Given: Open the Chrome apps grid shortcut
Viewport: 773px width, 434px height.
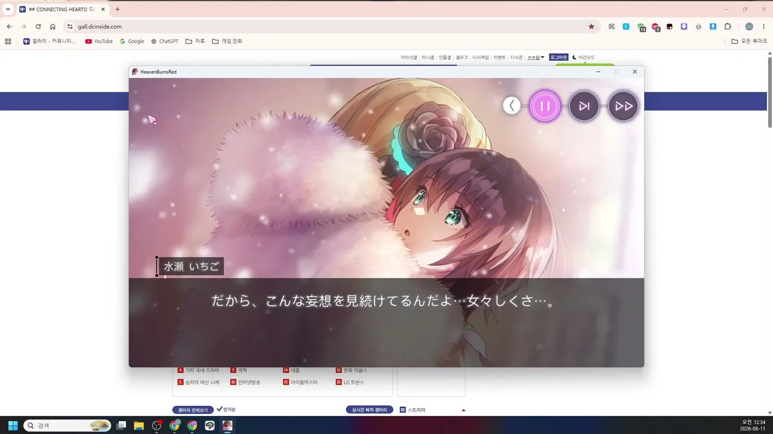Looking at the screenshot, I should click(8, 42).
